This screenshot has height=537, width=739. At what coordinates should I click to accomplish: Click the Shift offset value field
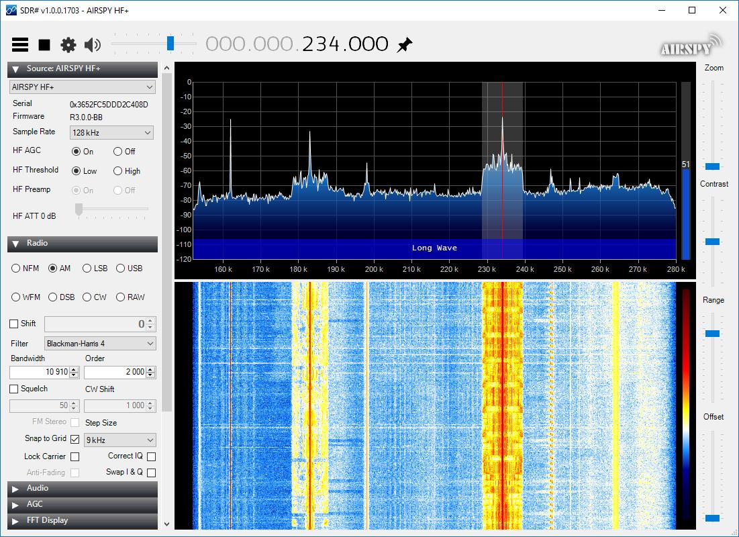tap(95, 324)
